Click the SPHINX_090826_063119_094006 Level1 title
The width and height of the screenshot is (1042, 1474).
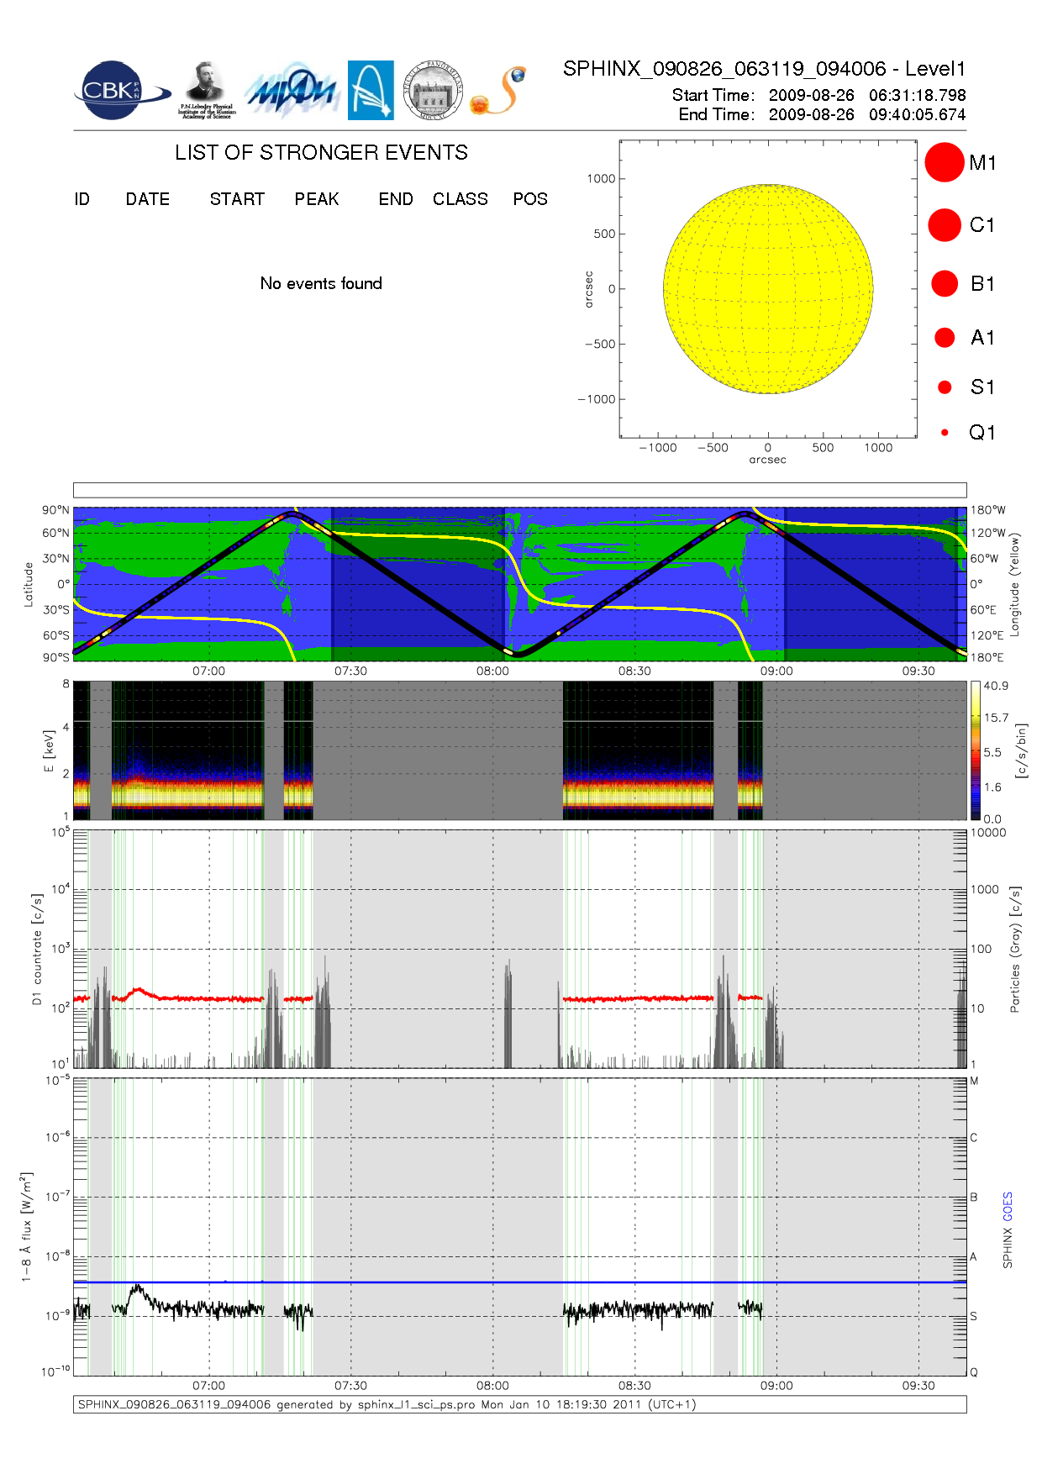[764, 69]
